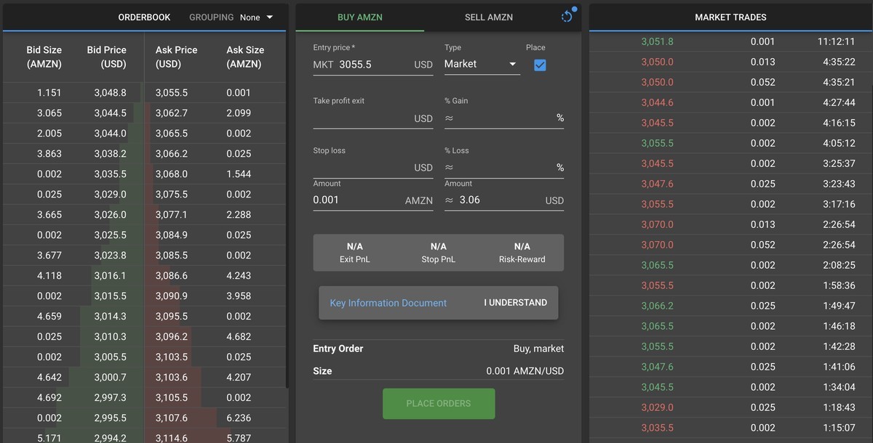This screenshot has height=443, width=873.
Task: Click the Amount USD input field
Action: click(504, 200)
